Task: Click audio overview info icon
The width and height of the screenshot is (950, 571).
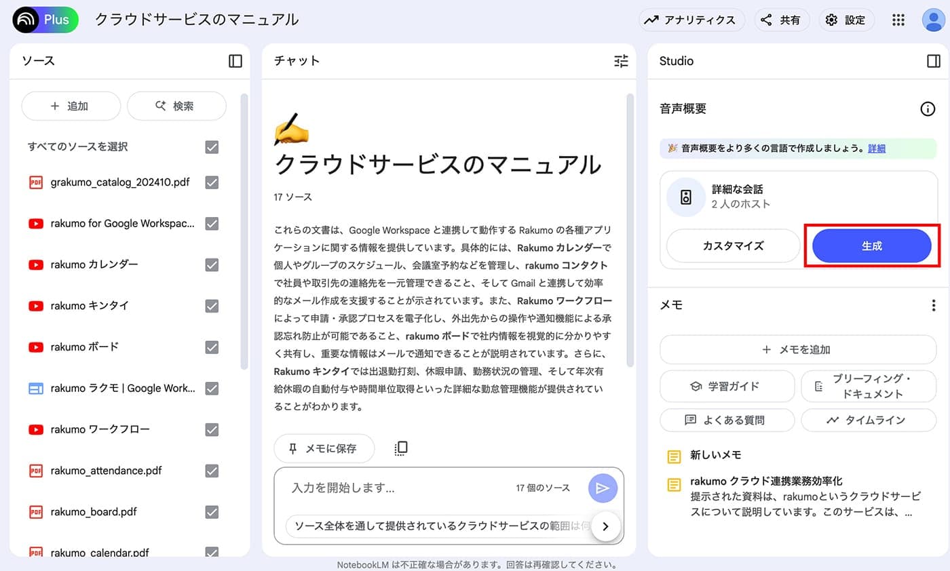Action: click(x=928, y=109)
